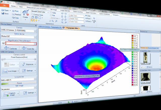Click the Z zoom in magnifier
This screenshot has width=161, height=110.
[56, 21]
